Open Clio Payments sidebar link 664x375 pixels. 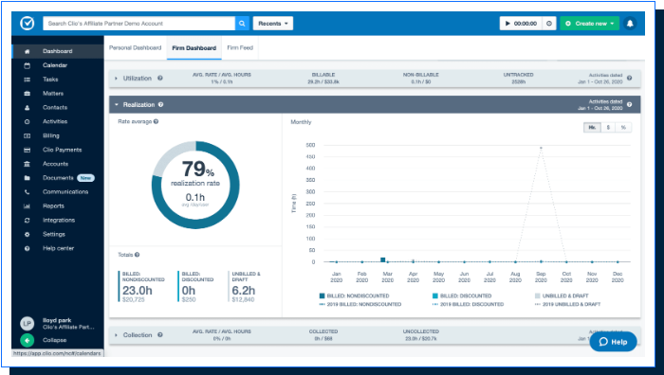[63, 150]
